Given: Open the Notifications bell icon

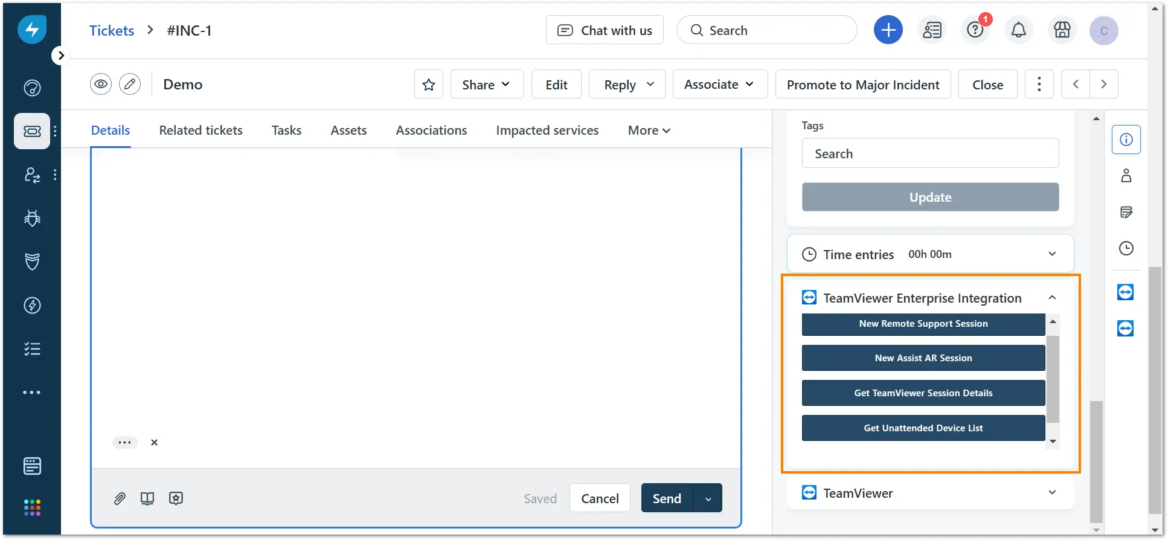Looking at the screenshot, I should click(1019, 30).
